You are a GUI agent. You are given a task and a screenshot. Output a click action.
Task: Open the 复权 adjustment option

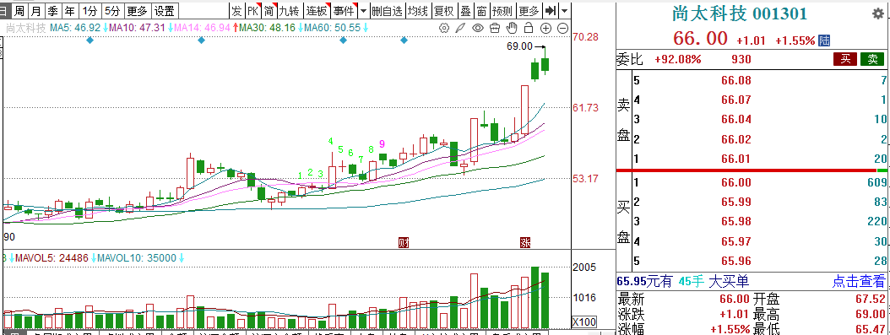[x=444, y=10]
